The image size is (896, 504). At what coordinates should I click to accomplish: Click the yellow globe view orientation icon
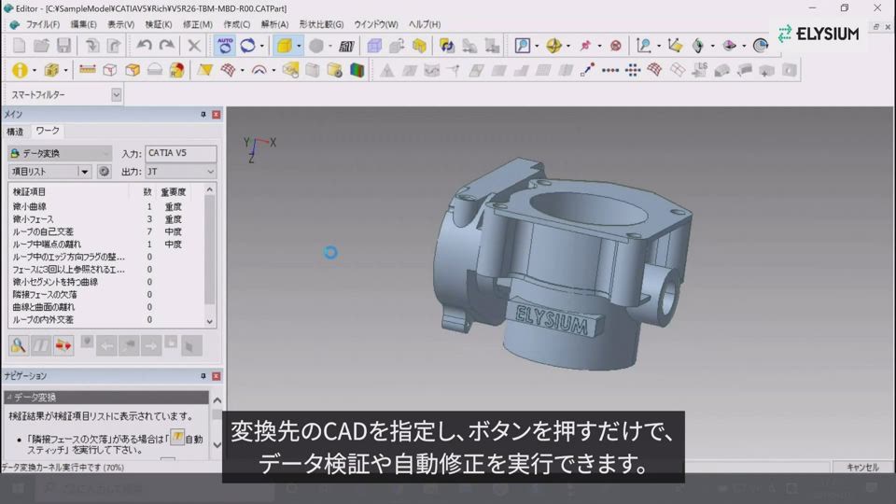[x=553, y=45]
